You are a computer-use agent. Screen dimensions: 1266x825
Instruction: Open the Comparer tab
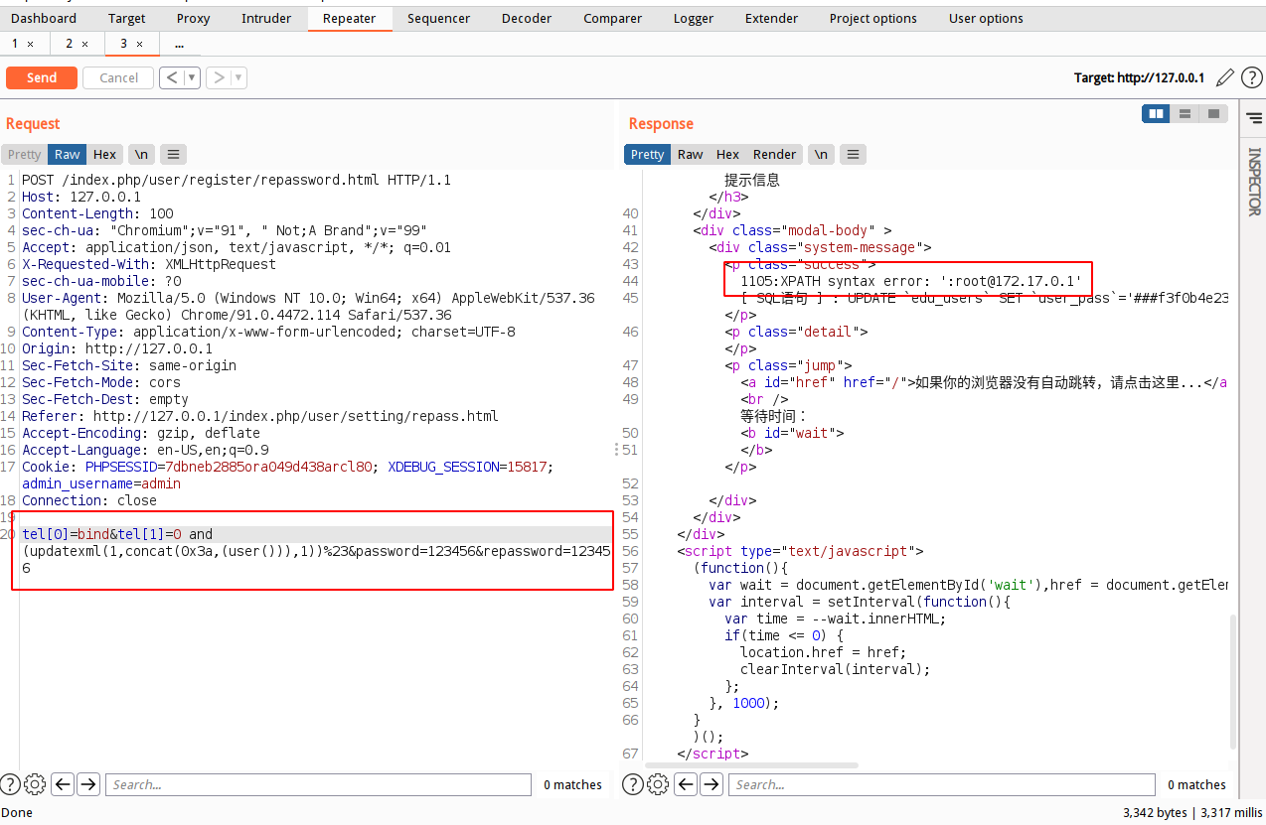[612, 18]
